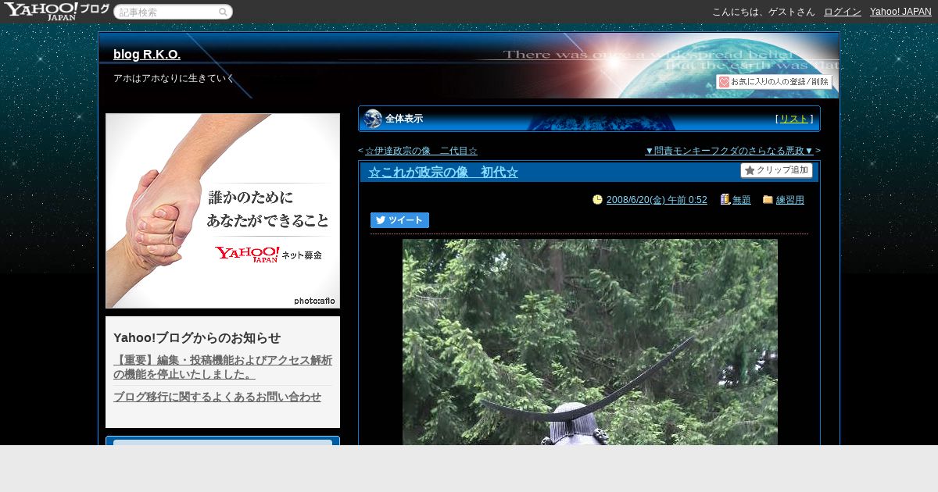Image resolution: width=938 pixels, height=492 pixels.
Task: Open post title ☆これが政宗の像 初代☆
Action: 443,173
